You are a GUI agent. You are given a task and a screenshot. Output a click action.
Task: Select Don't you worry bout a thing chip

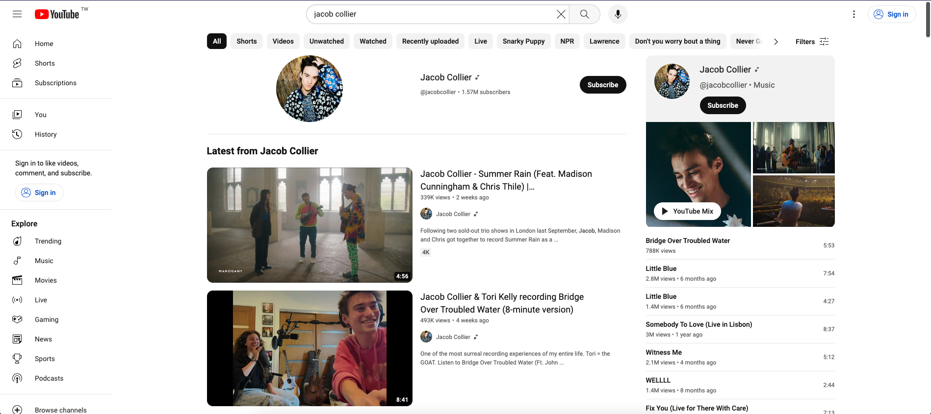coord(677,41)
